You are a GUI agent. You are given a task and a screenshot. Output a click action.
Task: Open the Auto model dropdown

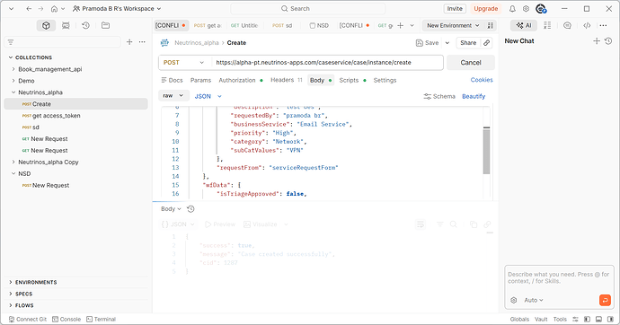point(534,300)
